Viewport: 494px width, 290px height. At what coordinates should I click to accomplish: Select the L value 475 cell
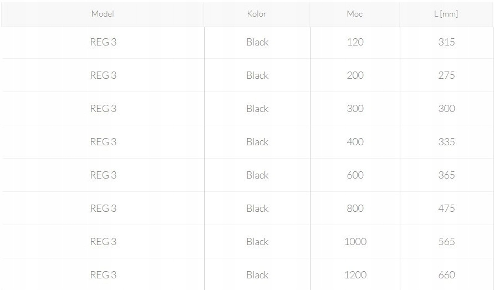coord(446,208)
